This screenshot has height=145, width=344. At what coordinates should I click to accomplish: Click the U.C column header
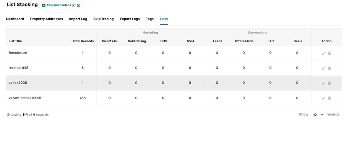pyautogui.click(x=271, y=41)
